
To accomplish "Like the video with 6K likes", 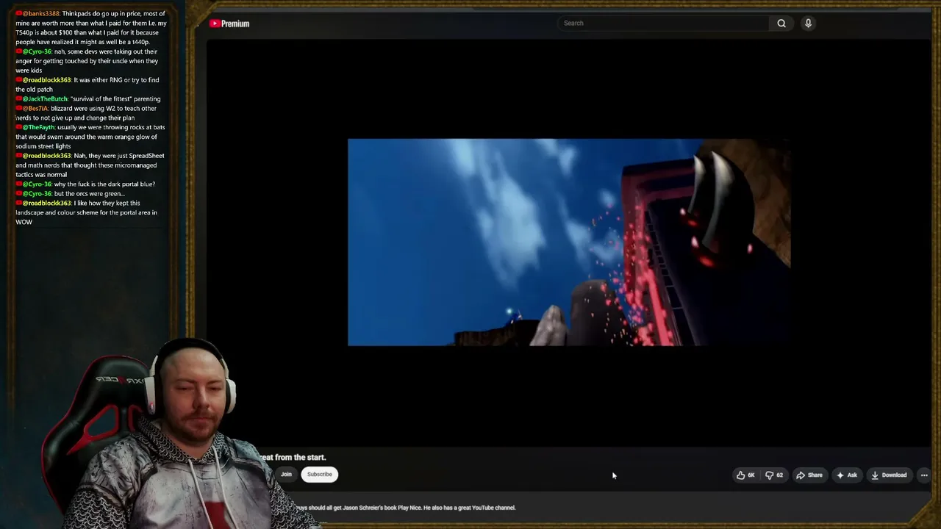I will click(x=745, y=475).
